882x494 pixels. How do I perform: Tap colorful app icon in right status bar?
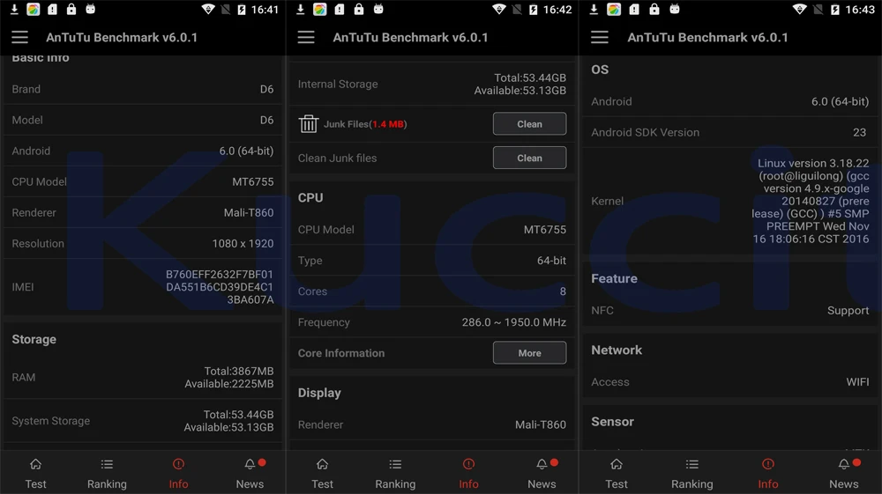(614, 9)
